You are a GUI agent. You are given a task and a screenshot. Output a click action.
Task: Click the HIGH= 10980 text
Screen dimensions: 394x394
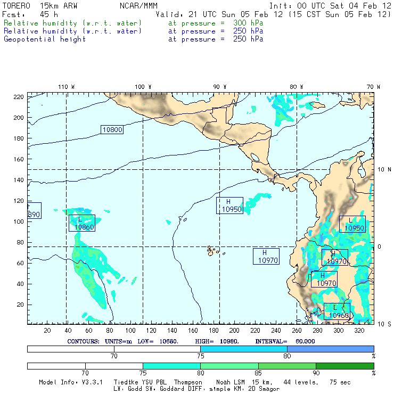pyautogui.click(x=217, y=341)
